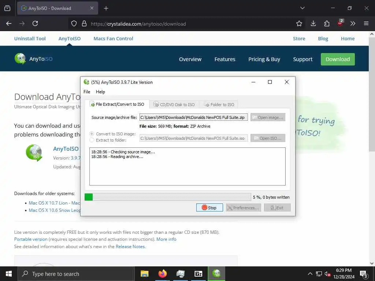Screen dimensions: 375x281
Task: Click the muted volume tray icon
Action: 327,274
